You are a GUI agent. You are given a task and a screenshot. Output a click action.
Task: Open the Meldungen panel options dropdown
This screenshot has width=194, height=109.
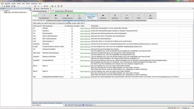coord(189,103)
